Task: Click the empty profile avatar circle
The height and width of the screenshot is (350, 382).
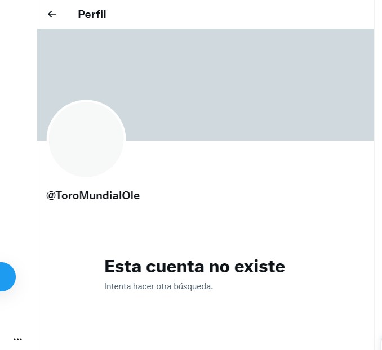Action: pyautogui.click(x=86, y=139)
